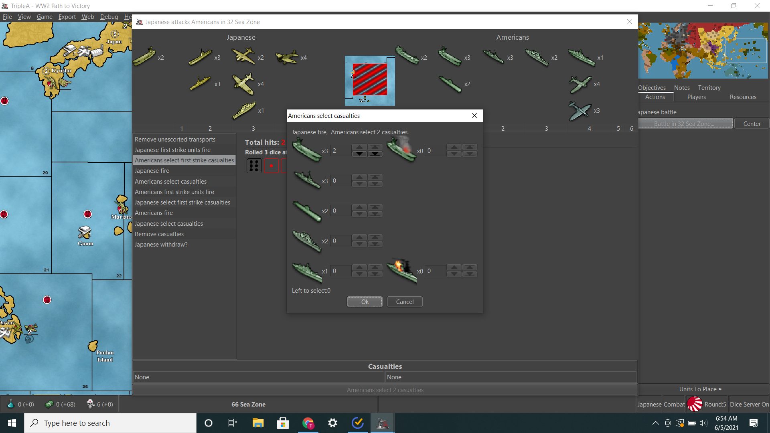Increase submarine casualties to maximum
The width and height of the screenshot is (770, 433).
375,207
